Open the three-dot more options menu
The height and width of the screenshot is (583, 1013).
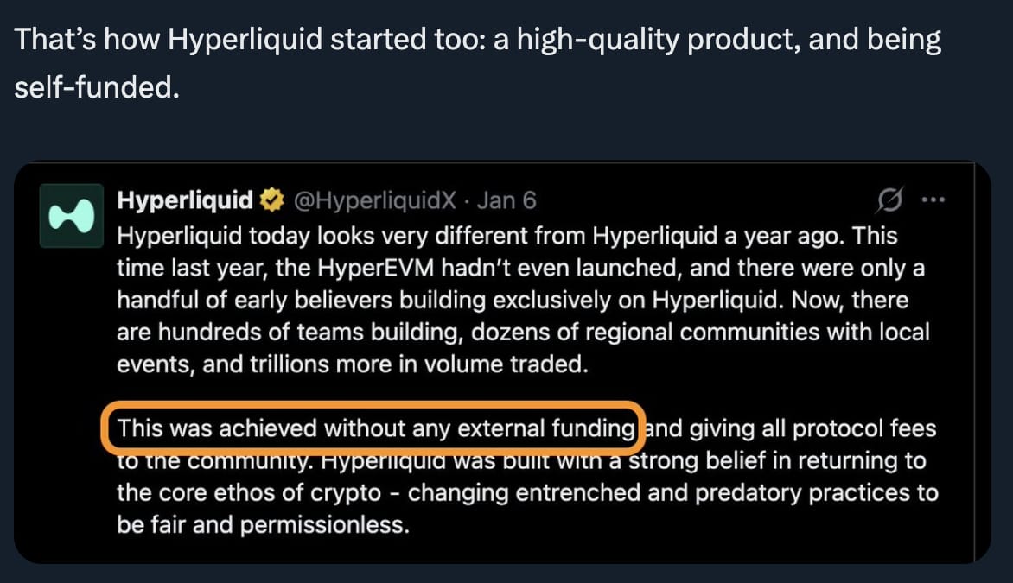pos(933,200)
